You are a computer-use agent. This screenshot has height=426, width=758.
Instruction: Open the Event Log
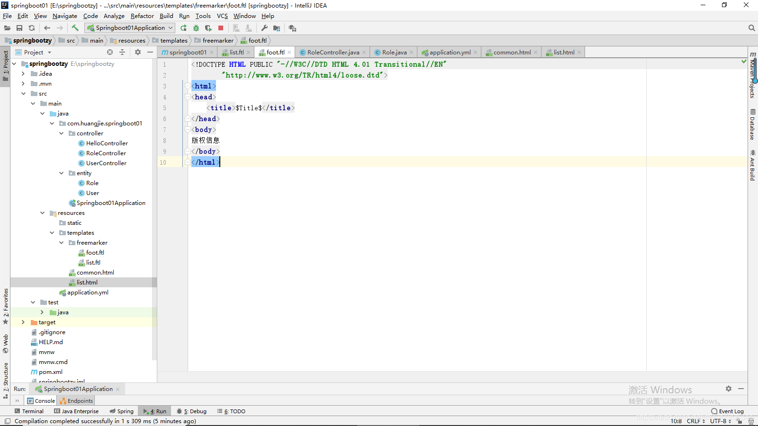(727, 411)
